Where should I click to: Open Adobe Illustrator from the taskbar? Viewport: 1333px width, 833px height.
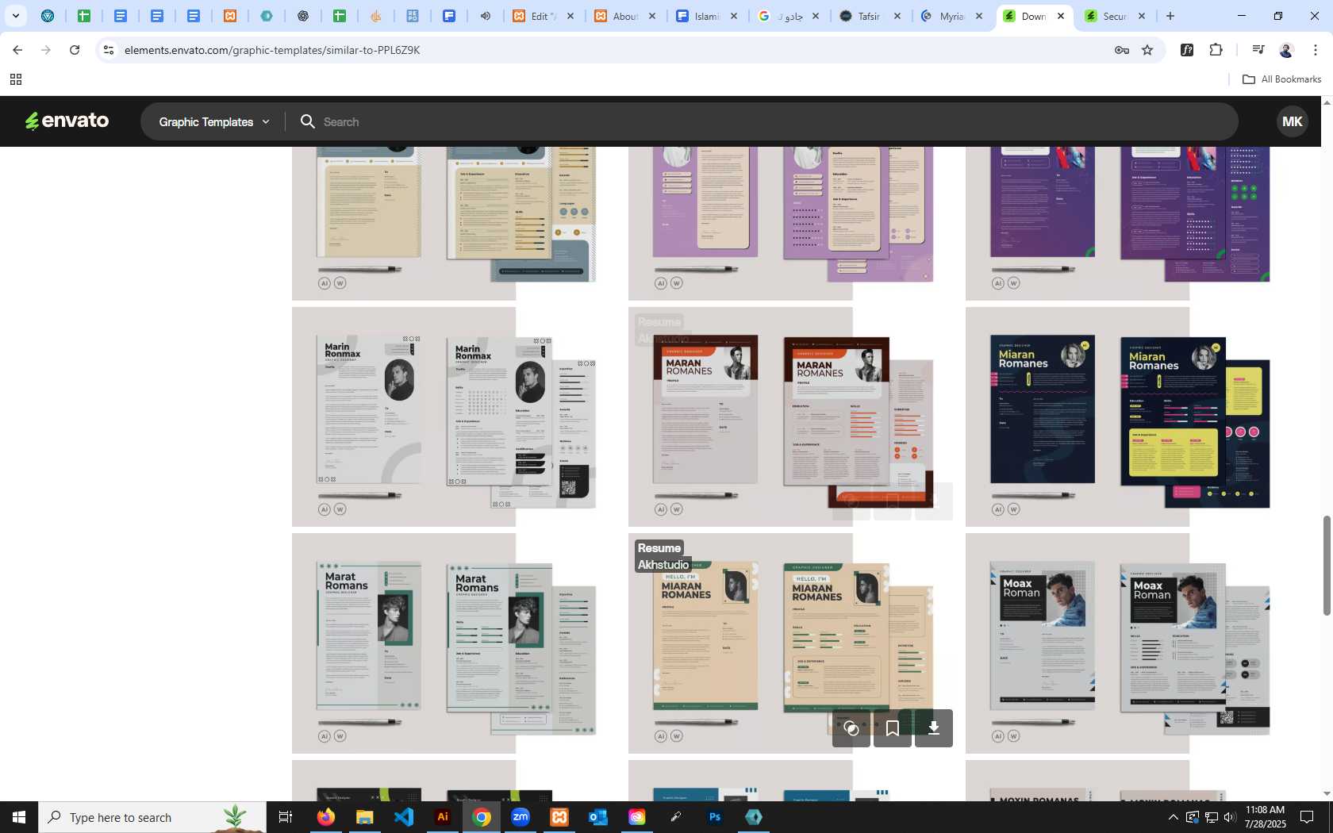coord(443,817)
